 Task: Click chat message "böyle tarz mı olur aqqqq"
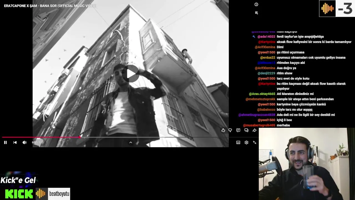click(x=295, y=110)
